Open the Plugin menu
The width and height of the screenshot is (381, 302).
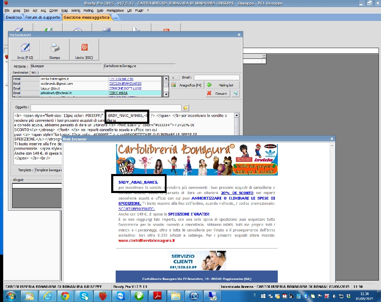pos(139,11)
